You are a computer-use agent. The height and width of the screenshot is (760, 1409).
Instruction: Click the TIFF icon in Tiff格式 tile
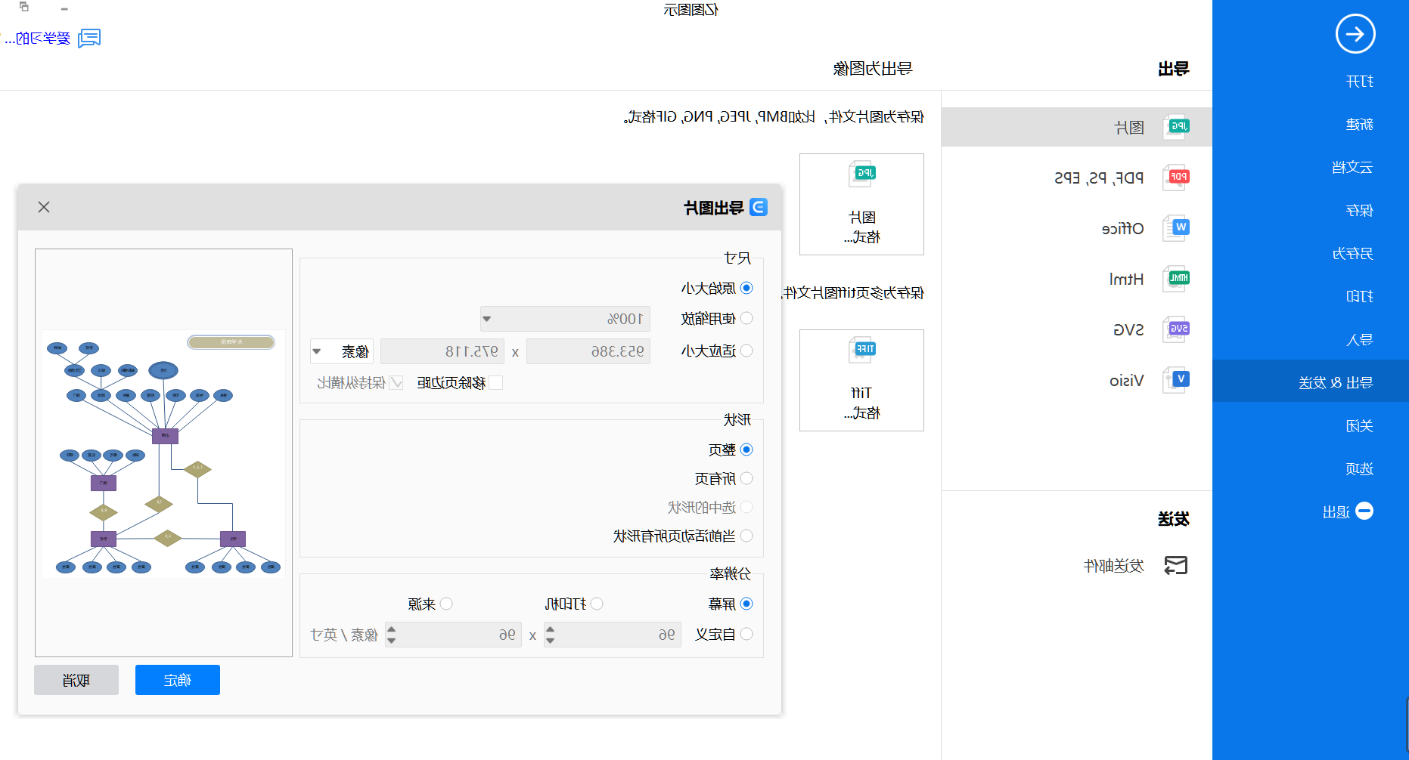(x=861, y=350)
